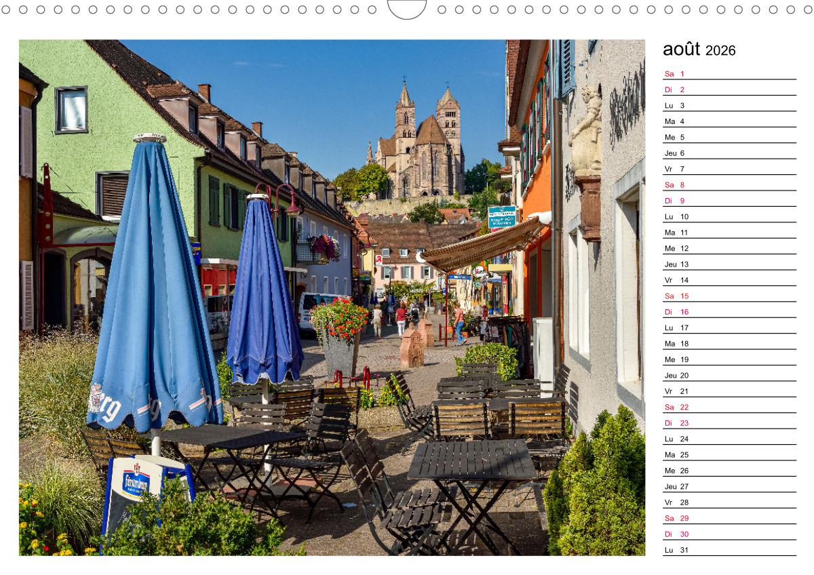Select the Lu 31 date row

(x=729, y=550)
